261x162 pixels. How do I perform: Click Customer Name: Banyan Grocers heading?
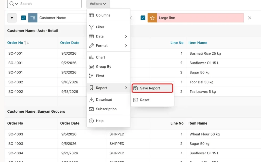36,111
